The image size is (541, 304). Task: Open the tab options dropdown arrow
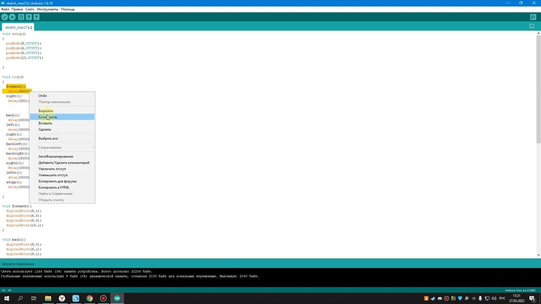click(532, 26)
